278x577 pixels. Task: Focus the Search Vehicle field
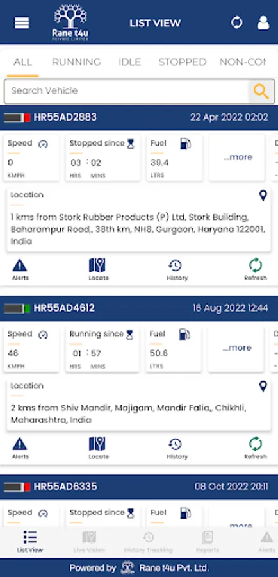(x=126, y=91)
